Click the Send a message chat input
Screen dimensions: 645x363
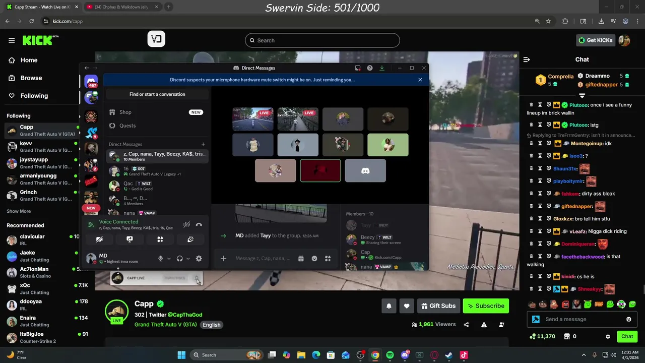point(583,319)
